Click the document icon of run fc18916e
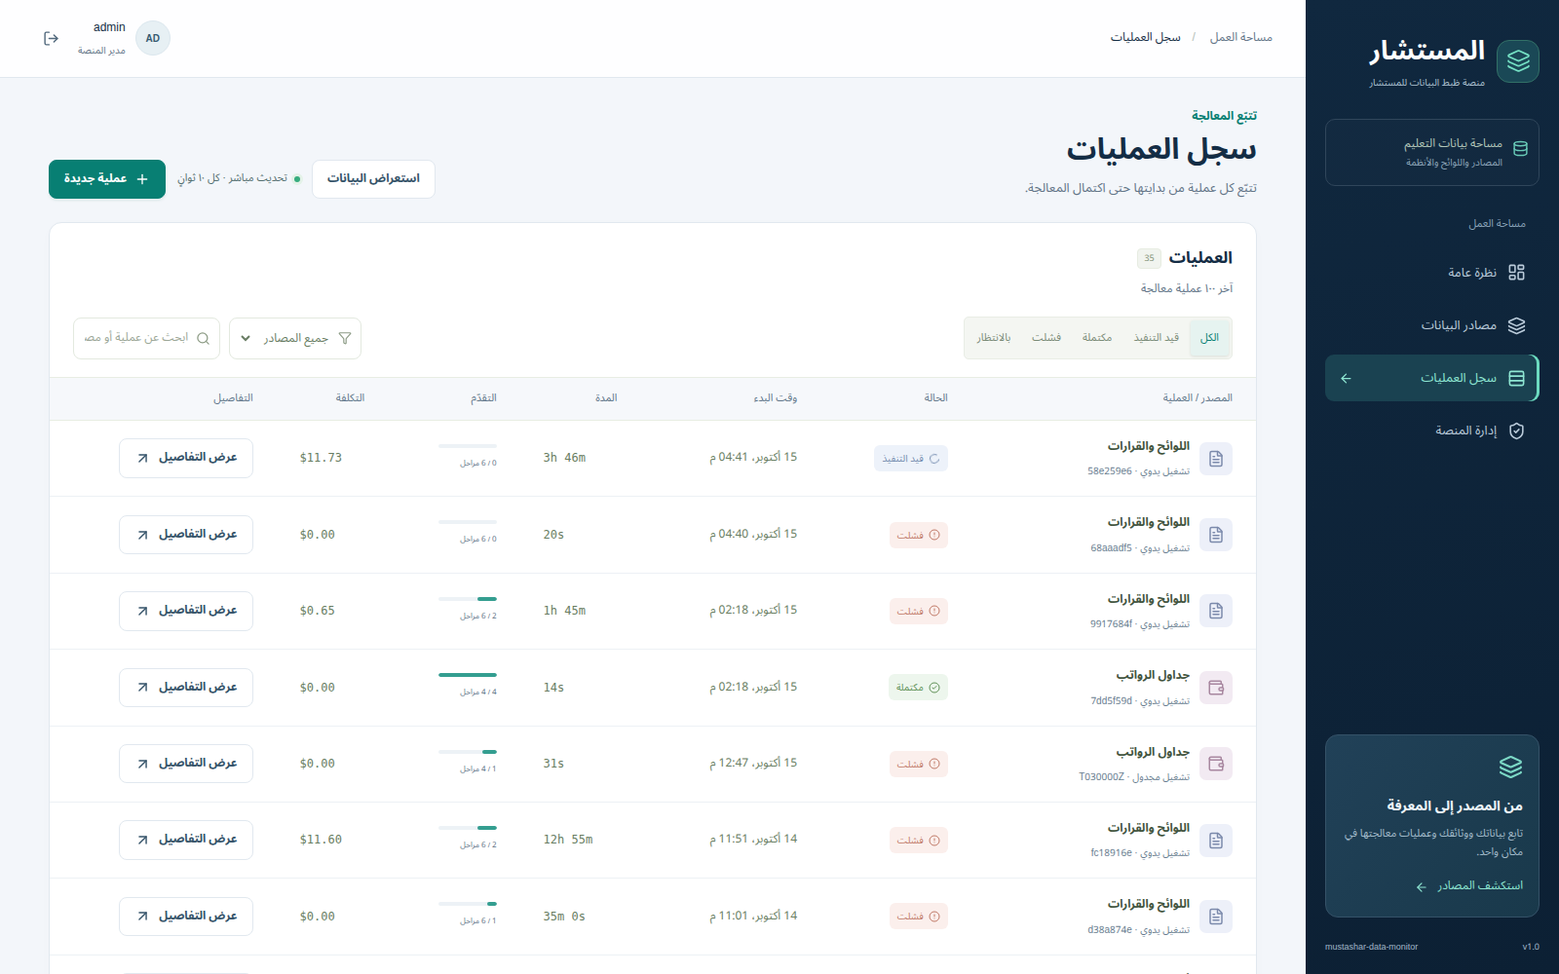This screenshot has height=974, width=1559. pyautogui.click(x=1216, y=841)
